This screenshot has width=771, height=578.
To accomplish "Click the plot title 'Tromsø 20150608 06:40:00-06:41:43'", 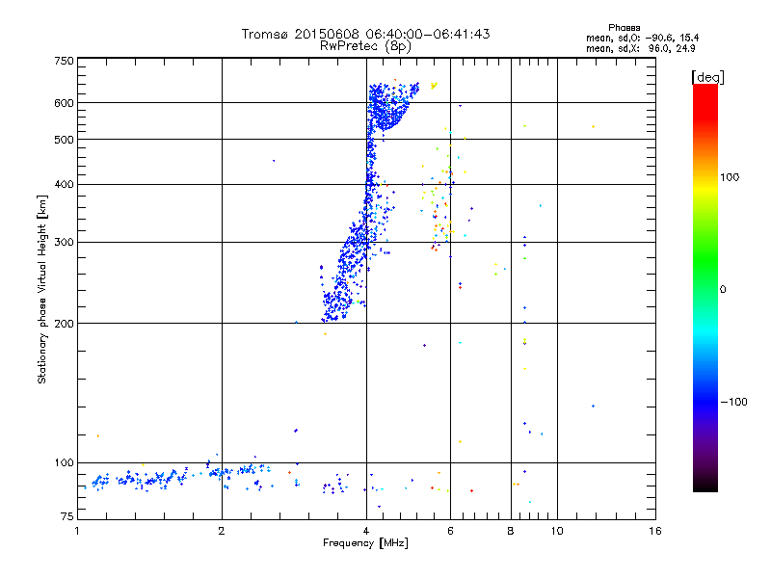I will [365, 34].
